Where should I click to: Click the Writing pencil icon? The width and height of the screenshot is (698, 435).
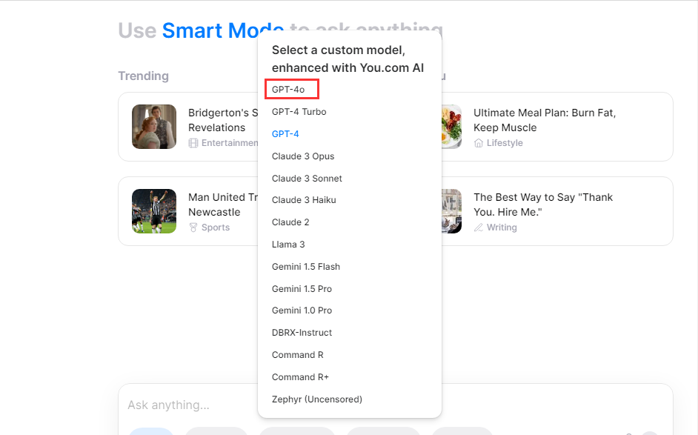click(479, 228)
